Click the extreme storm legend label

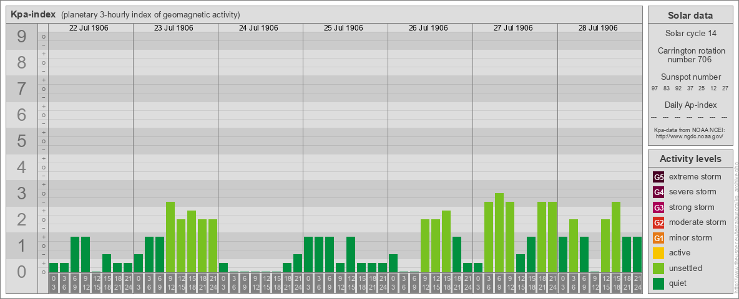pyautogui.click(x=695, y=177)
